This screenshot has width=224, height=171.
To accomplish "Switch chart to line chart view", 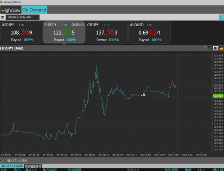I will pos(210,48).
